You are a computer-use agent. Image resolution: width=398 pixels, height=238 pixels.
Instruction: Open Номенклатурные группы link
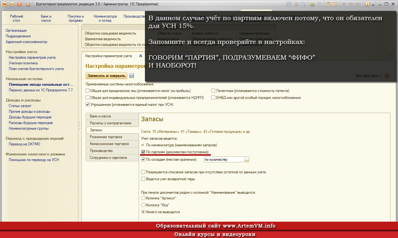click(29, 128)
